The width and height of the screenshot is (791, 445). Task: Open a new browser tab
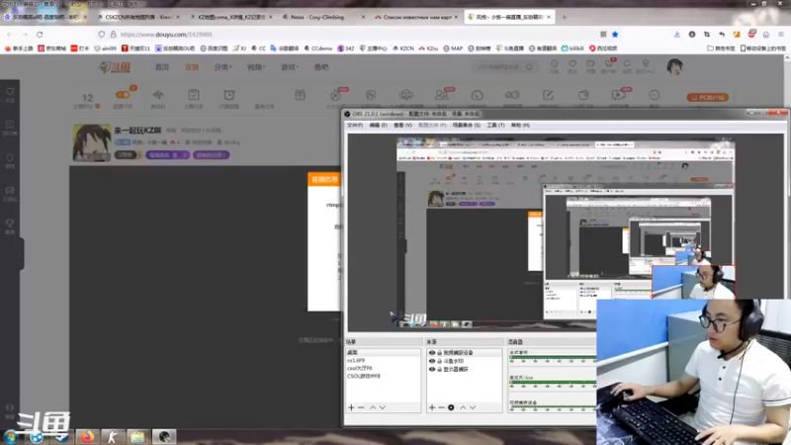pyautogui.click(x=564, y=17)
